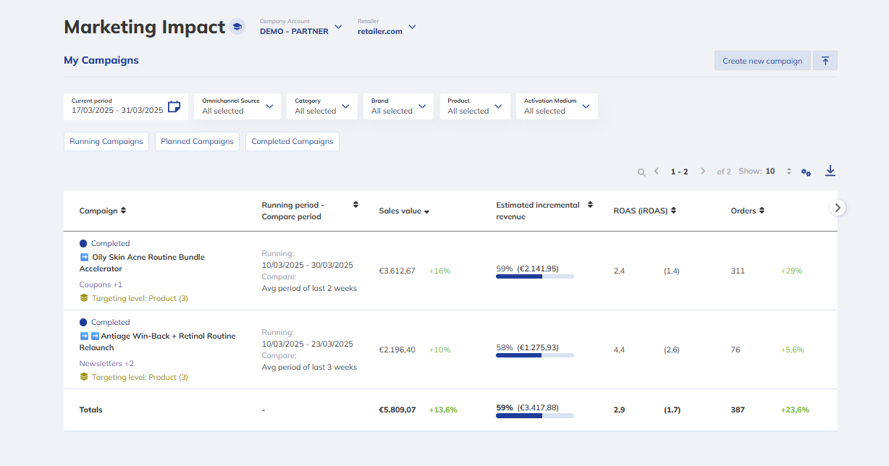Go to next page of results

[703, 171]
